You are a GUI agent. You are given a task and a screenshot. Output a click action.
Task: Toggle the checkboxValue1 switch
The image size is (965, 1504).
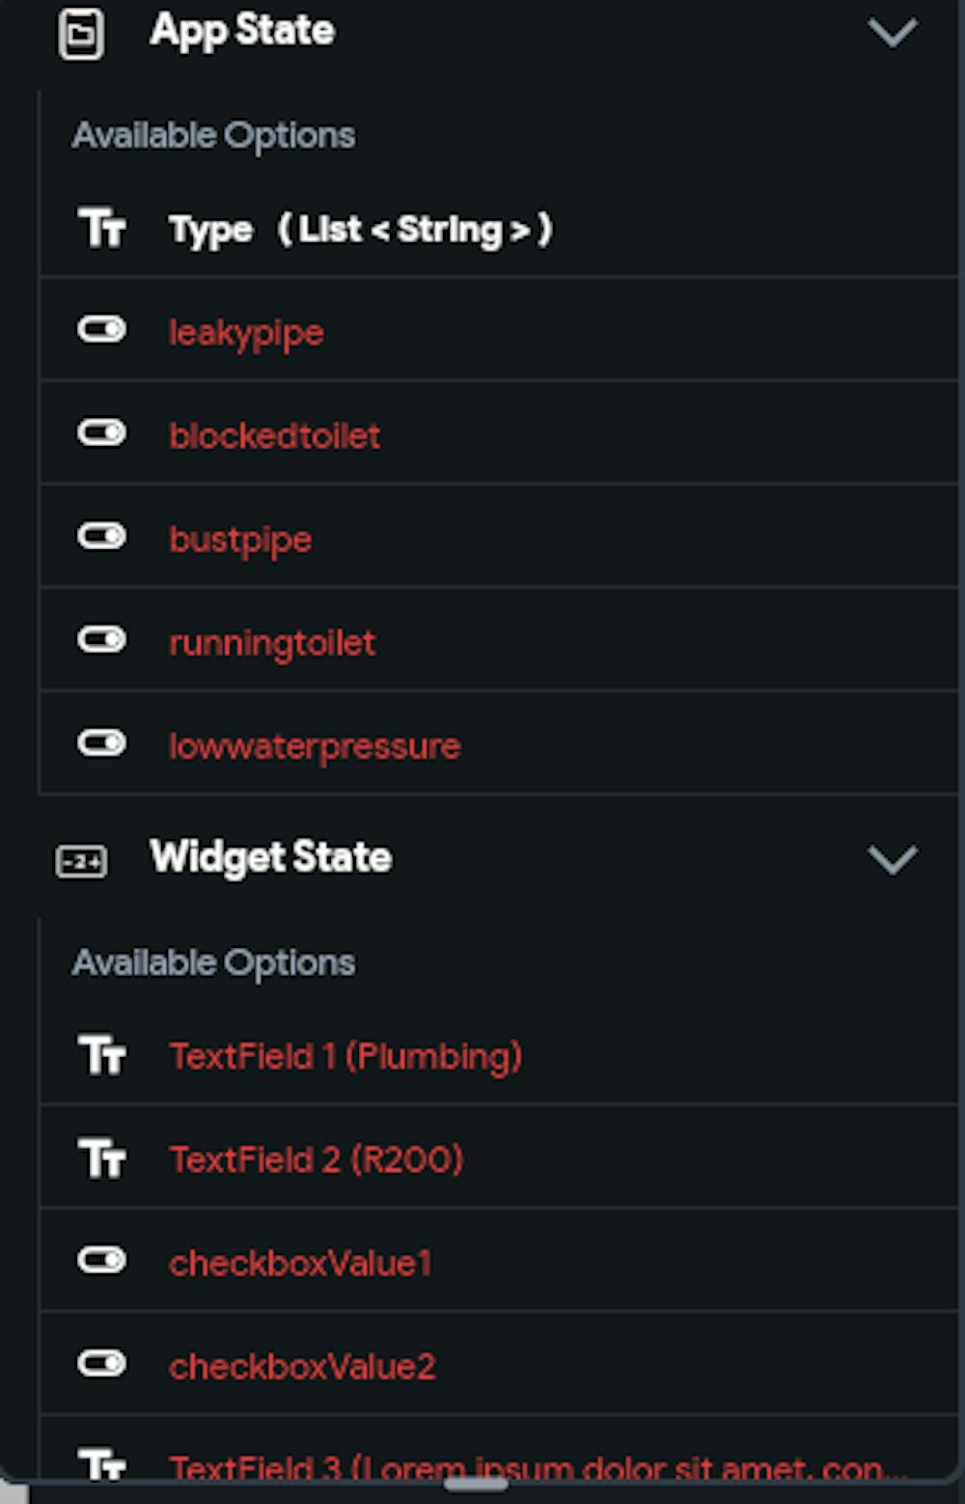[102, 1260]
